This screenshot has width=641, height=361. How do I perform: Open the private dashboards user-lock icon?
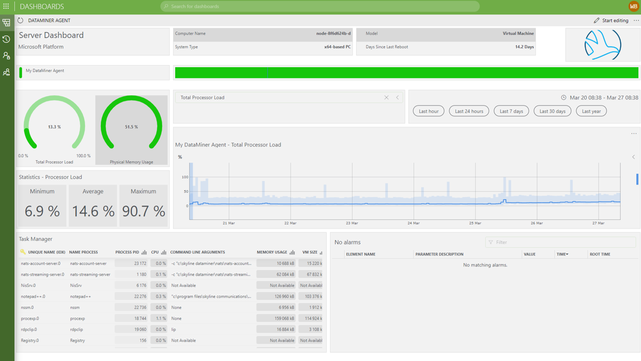coord(6,55)
